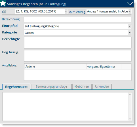
Task: Click the empty Anteile list area
Action: (78, 75)
